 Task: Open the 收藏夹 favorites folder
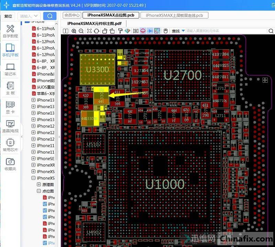[10, 164]
